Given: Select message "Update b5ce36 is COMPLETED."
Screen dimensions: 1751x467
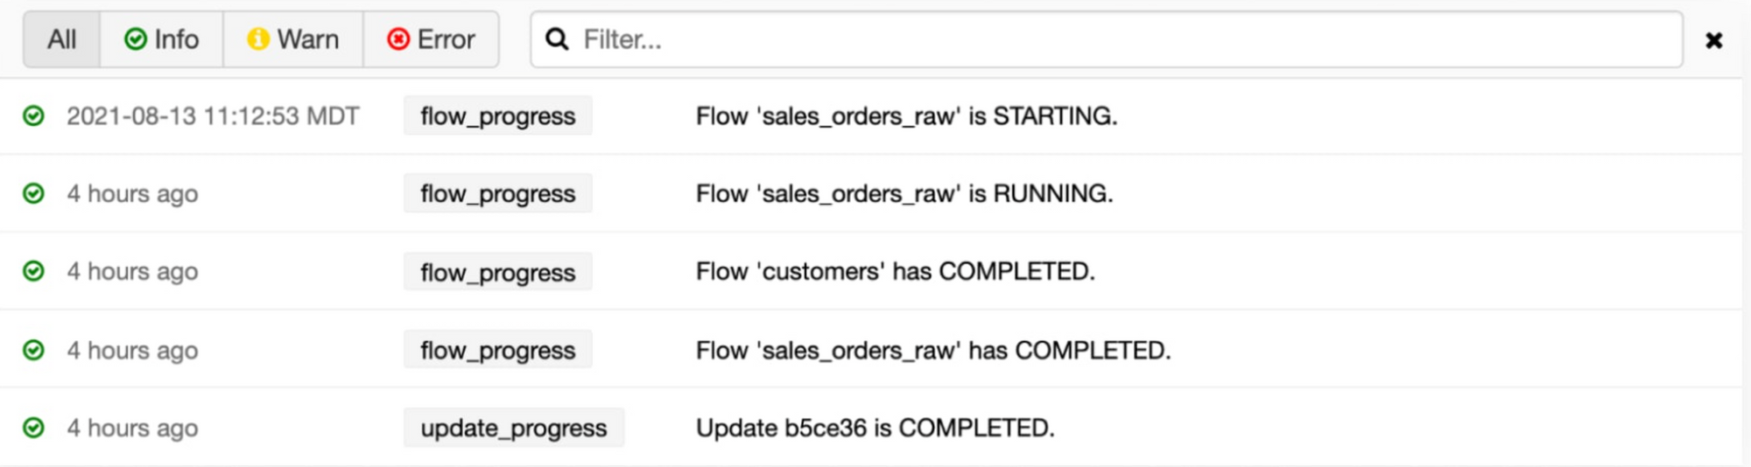Looking at the screenshot, I should (x=875, y=428).
